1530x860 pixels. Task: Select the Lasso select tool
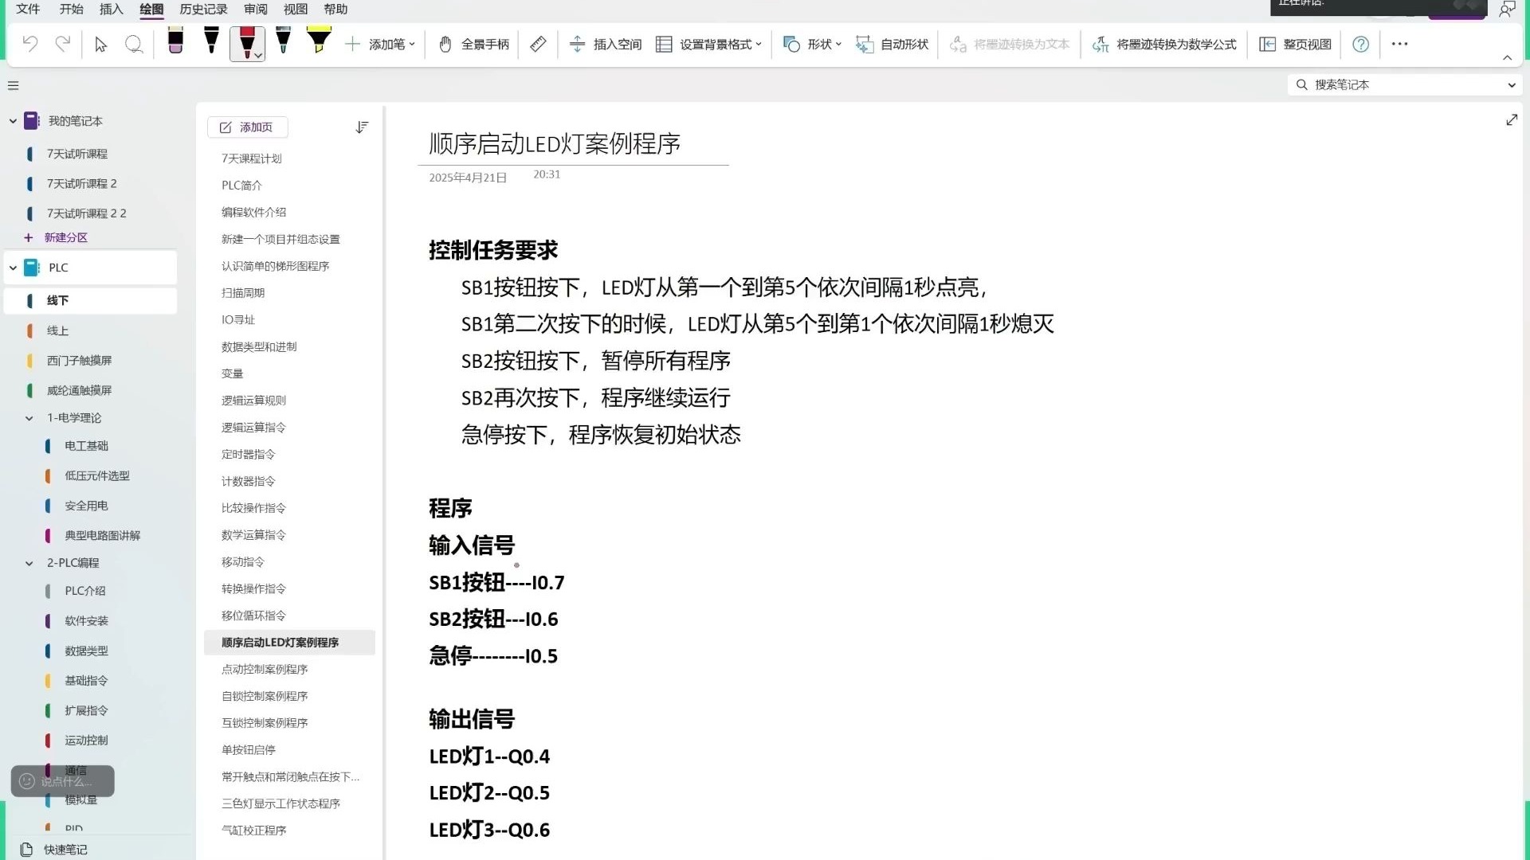point(134,45)
